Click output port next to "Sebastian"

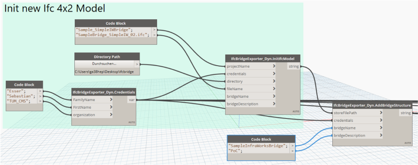(x=40, y=96)
